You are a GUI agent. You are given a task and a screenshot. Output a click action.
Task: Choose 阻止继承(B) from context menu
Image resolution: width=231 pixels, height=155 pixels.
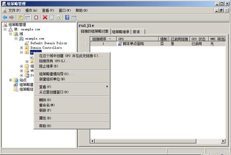pyautogui.click(x=49, y=66)
